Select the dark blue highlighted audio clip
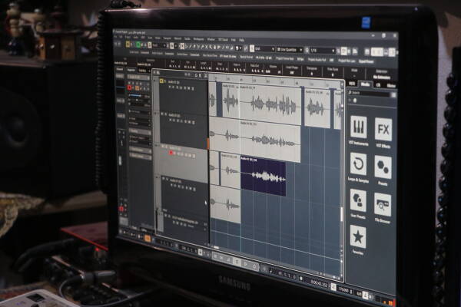 [x=264, y=177]
